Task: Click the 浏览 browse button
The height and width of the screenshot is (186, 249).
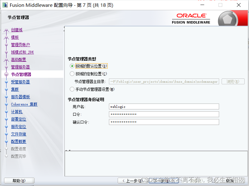Action: [233, 82]
